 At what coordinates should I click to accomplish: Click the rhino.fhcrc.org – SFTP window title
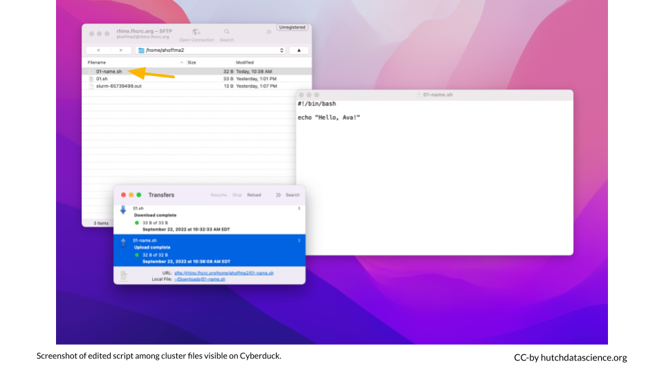tap(144, 31)
